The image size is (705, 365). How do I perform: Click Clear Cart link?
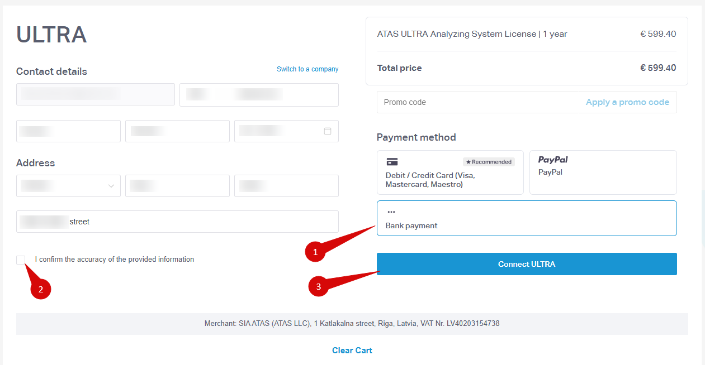pyautogui.click(x=352, y=350)
